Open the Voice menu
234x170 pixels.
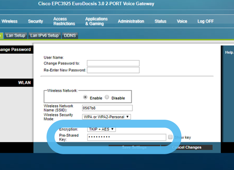(182, 21)
